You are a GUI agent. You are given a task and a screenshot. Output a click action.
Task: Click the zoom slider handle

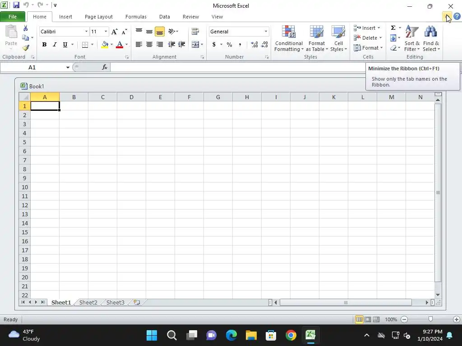point(430,319)
